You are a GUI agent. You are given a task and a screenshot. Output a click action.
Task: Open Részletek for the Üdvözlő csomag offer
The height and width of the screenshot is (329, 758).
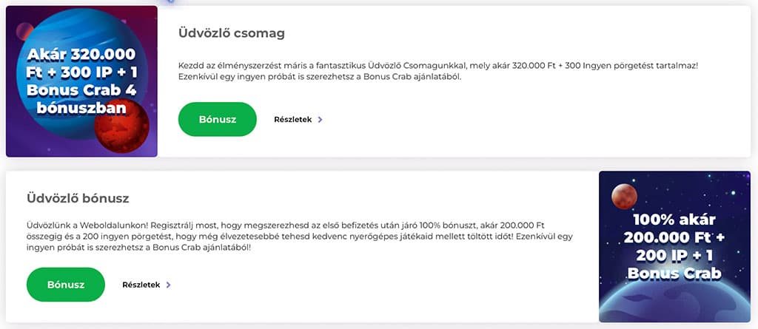point(293,119)
